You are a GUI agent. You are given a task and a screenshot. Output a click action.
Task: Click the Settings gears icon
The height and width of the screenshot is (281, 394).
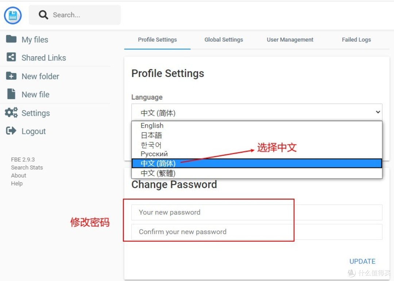pos(11,112)
